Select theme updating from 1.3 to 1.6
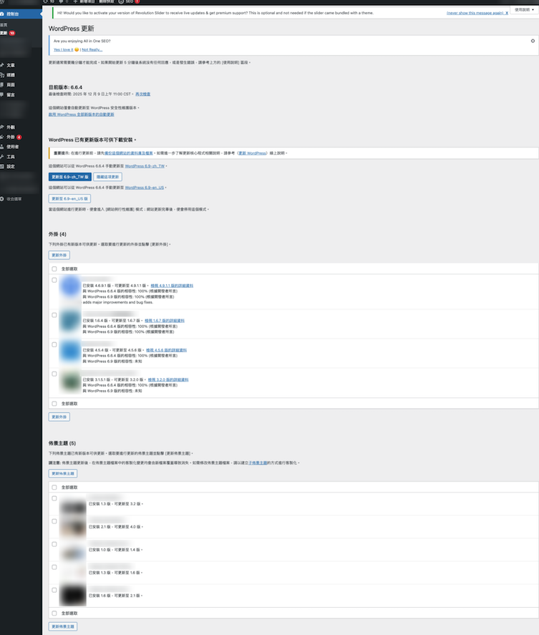The height and width of the screenshot is (635, 539). (x=54, y=568)
